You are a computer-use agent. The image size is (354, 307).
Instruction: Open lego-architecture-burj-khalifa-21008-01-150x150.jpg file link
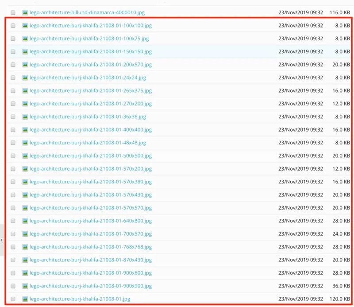(x=90, y=51)
